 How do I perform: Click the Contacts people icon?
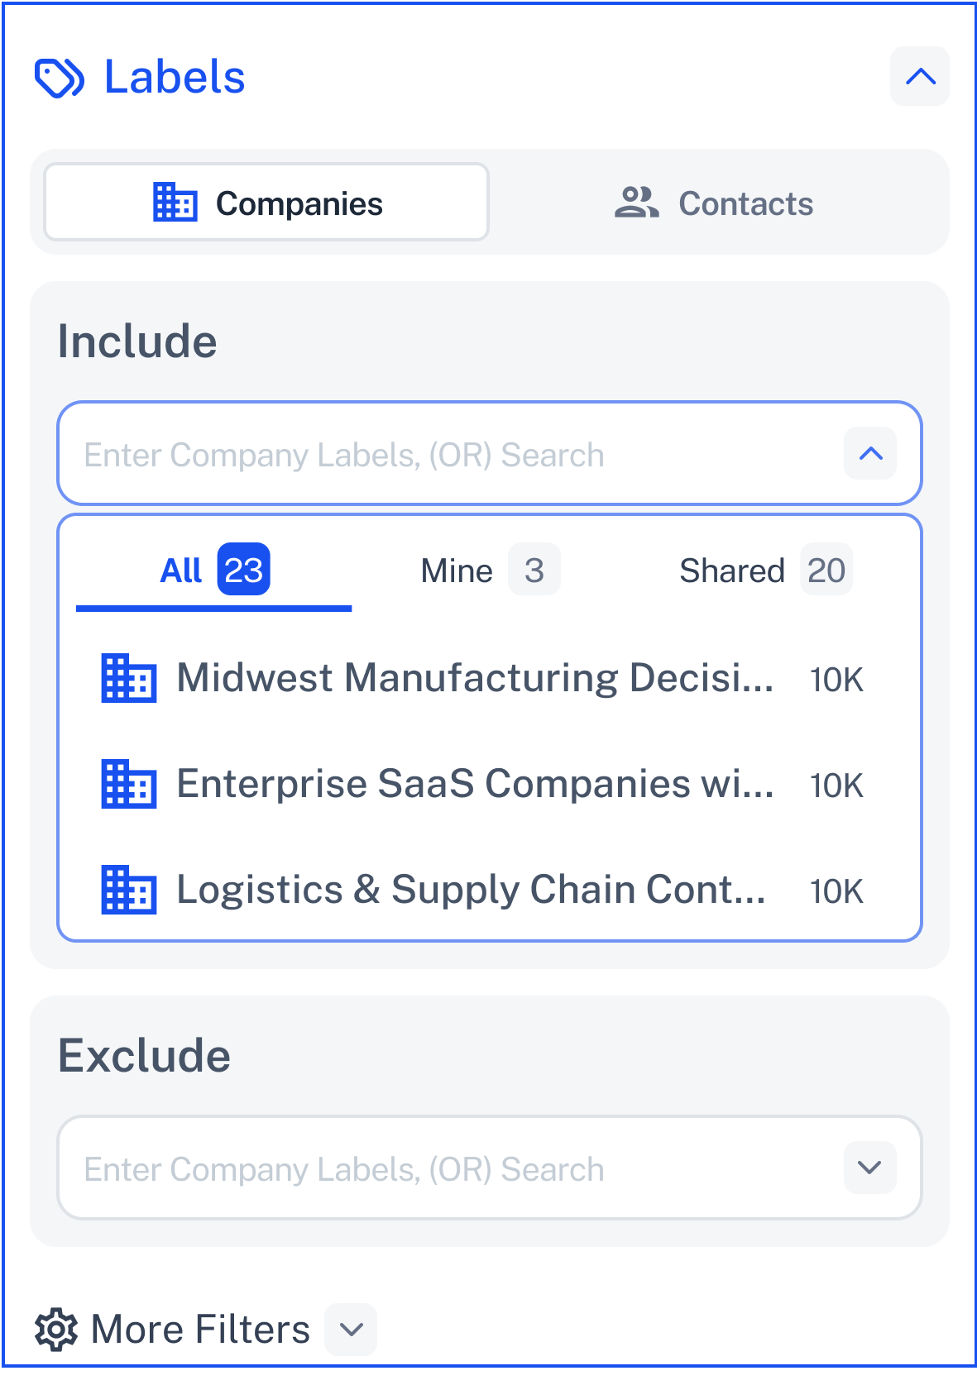(x=636, y=203)
